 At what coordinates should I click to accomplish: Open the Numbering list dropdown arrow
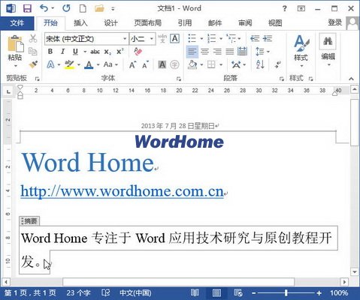click(221, 39)
